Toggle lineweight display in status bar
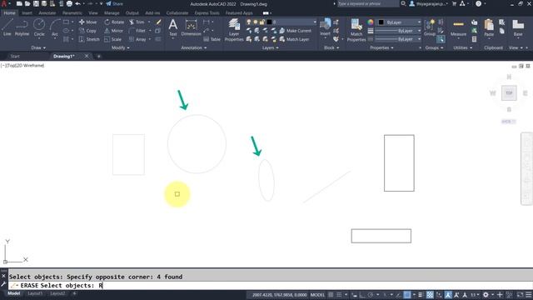533x300 pixels. tap(421, 295)
